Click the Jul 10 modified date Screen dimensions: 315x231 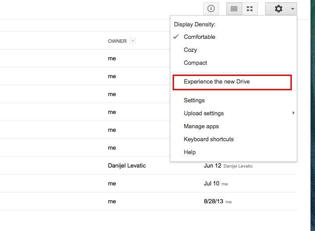(211, 184)
